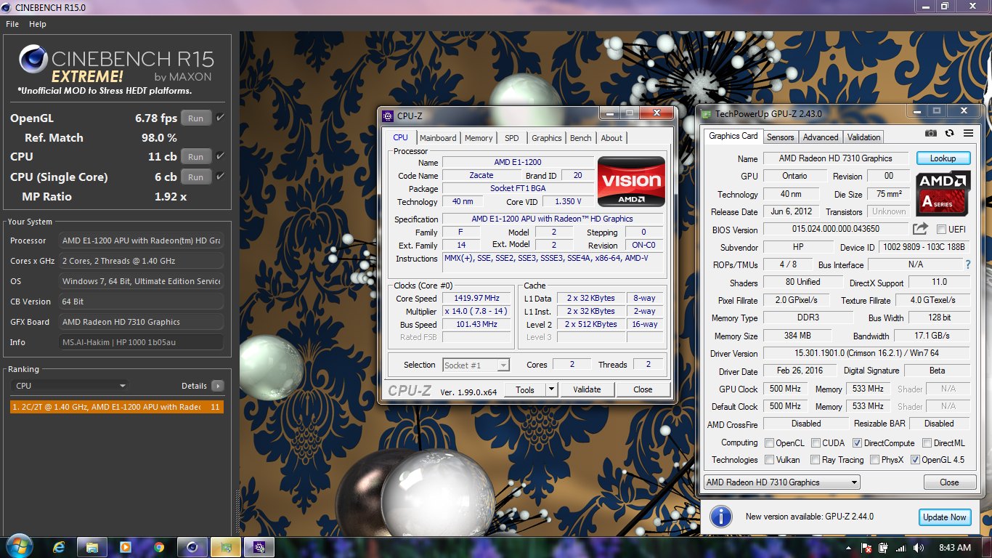The width and height of the screenshot is (992, 558).
Task: Select the 2C/2T E1-1200 ranking entry
Action: [x=117, y=408]
